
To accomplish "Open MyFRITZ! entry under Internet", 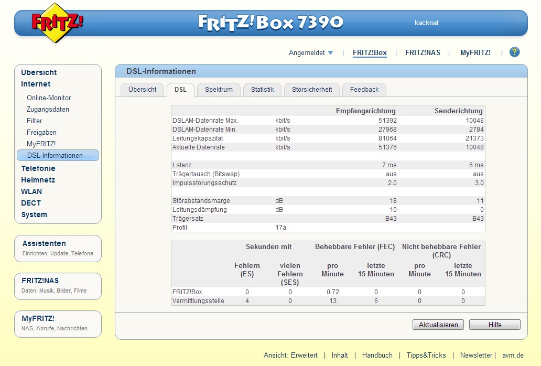I will [x=41, y=144].
